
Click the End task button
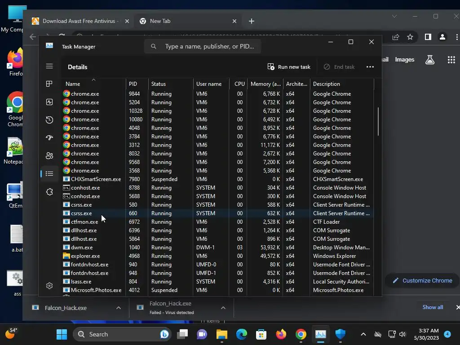point(339,67)
